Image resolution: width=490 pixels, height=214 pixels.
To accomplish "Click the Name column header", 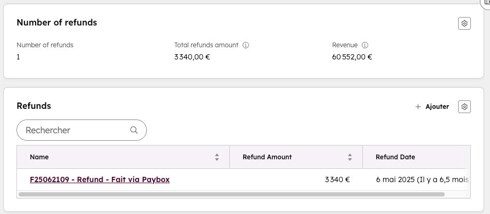I will tap(39, 157).
